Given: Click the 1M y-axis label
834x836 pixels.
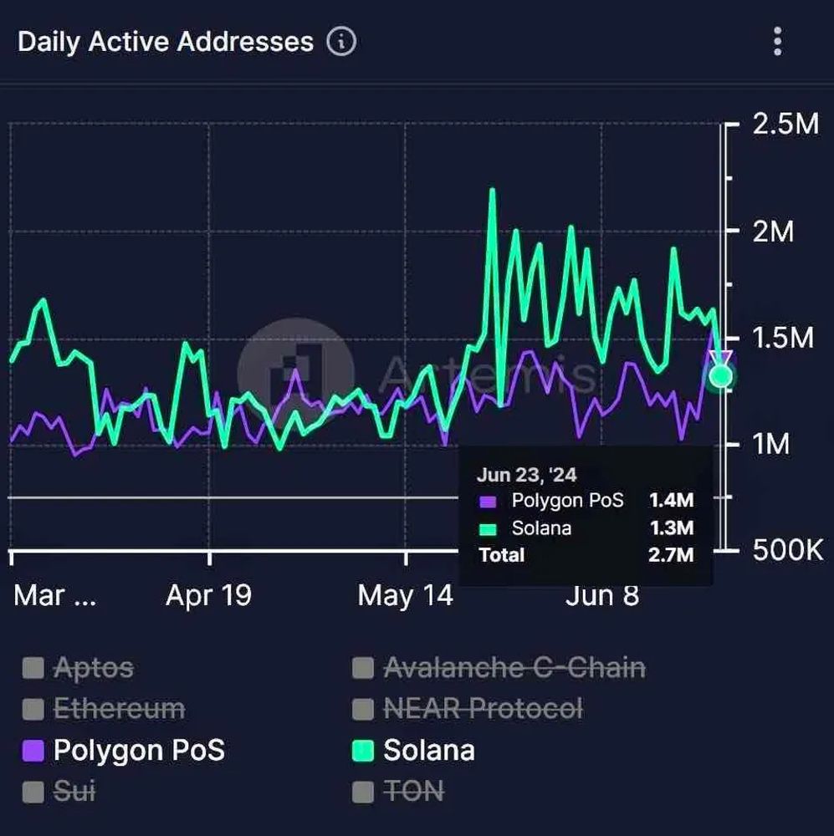Looking at the screenshot, I should 771,444.
